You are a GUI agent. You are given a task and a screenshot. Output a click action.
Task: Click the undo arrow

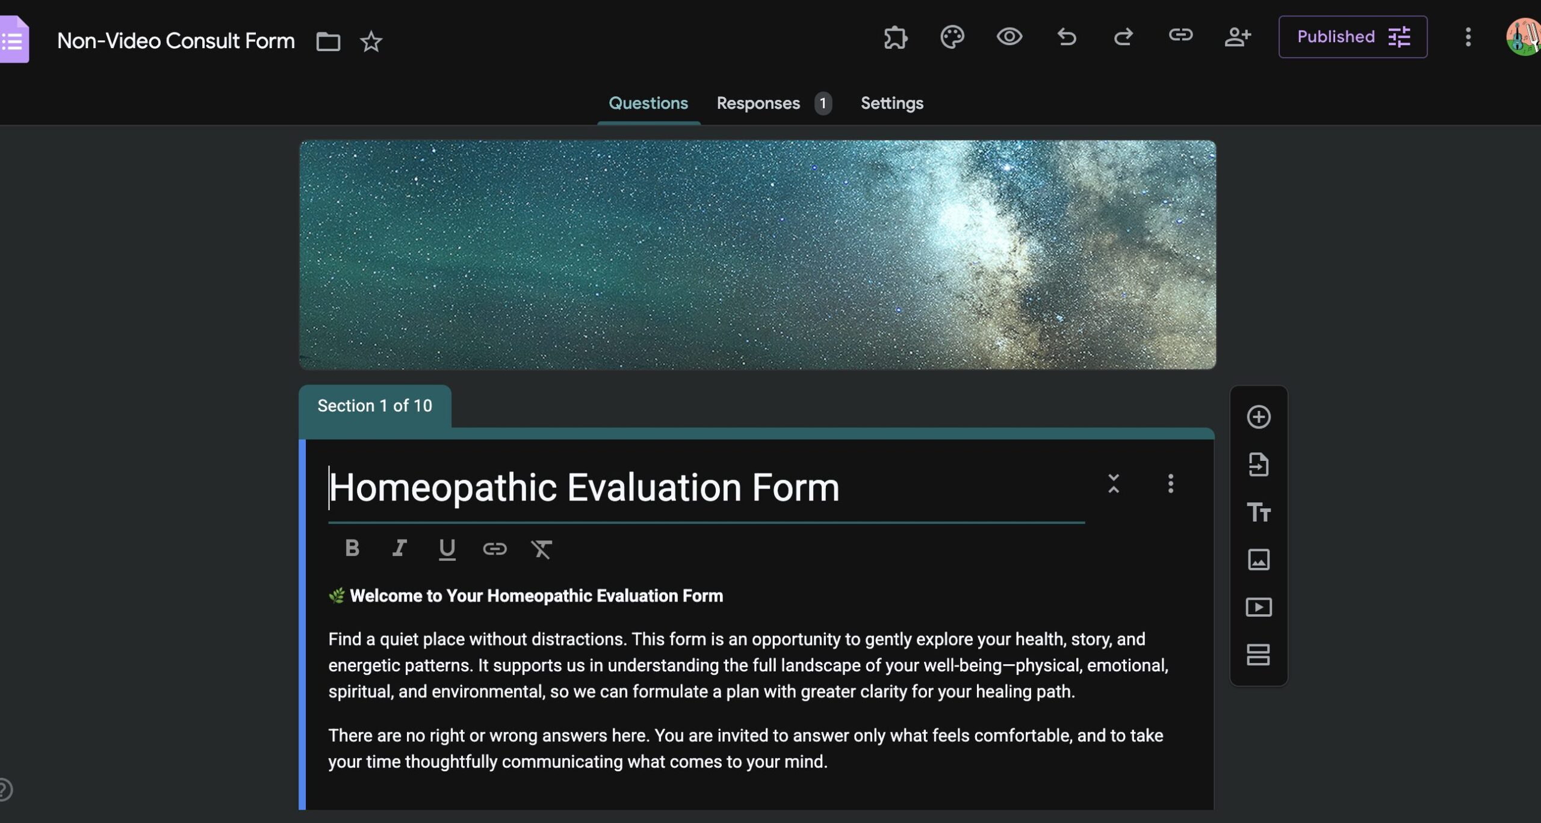point(1067,37)
